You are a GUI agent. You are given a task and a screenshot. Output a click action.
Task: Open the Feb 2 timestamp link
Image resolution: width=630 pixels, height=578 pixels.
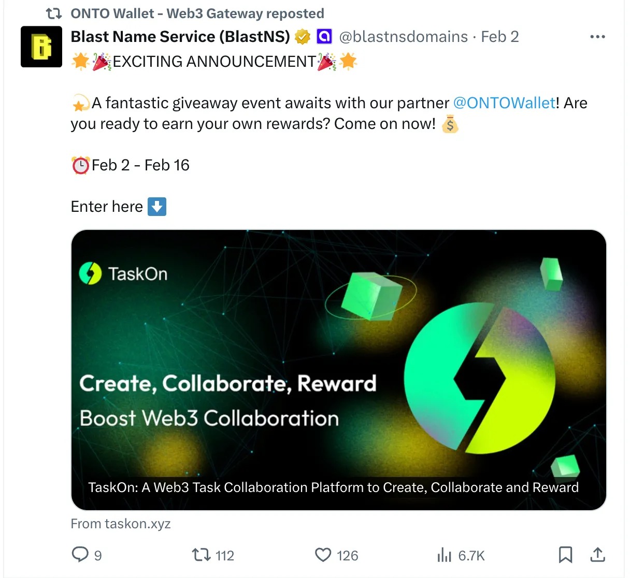pyautogui.click(x=499, y=37)
